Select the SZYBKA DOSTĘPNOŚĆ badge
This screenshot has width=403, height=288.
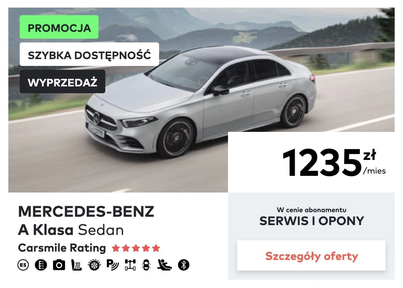point(89,54)
